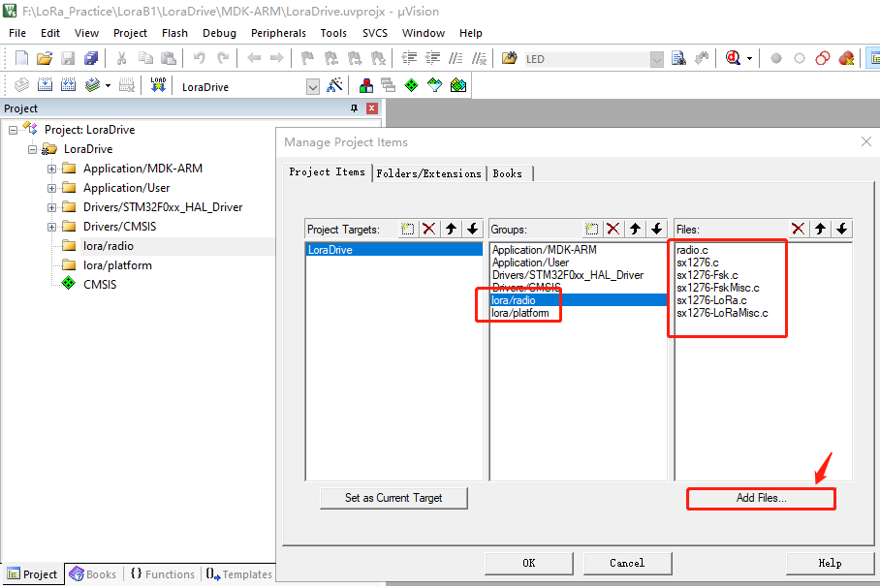The width and height of the screenshot is (880, 588).
Task: Open the debug icon dropdown arrow
Action: pos(749,58)
